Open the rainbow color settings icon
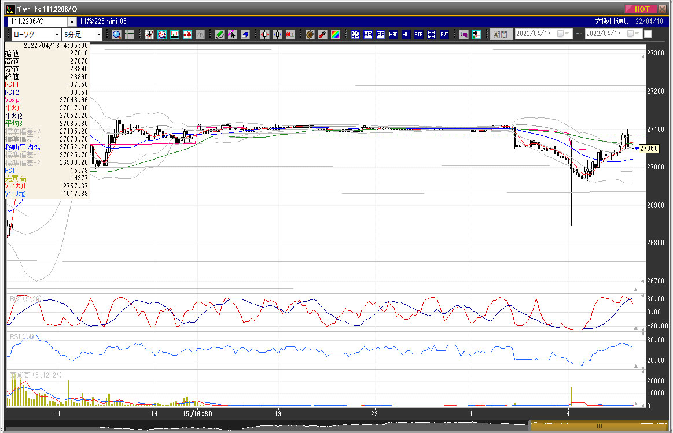The image size is (673, 433). pos(335,35)
